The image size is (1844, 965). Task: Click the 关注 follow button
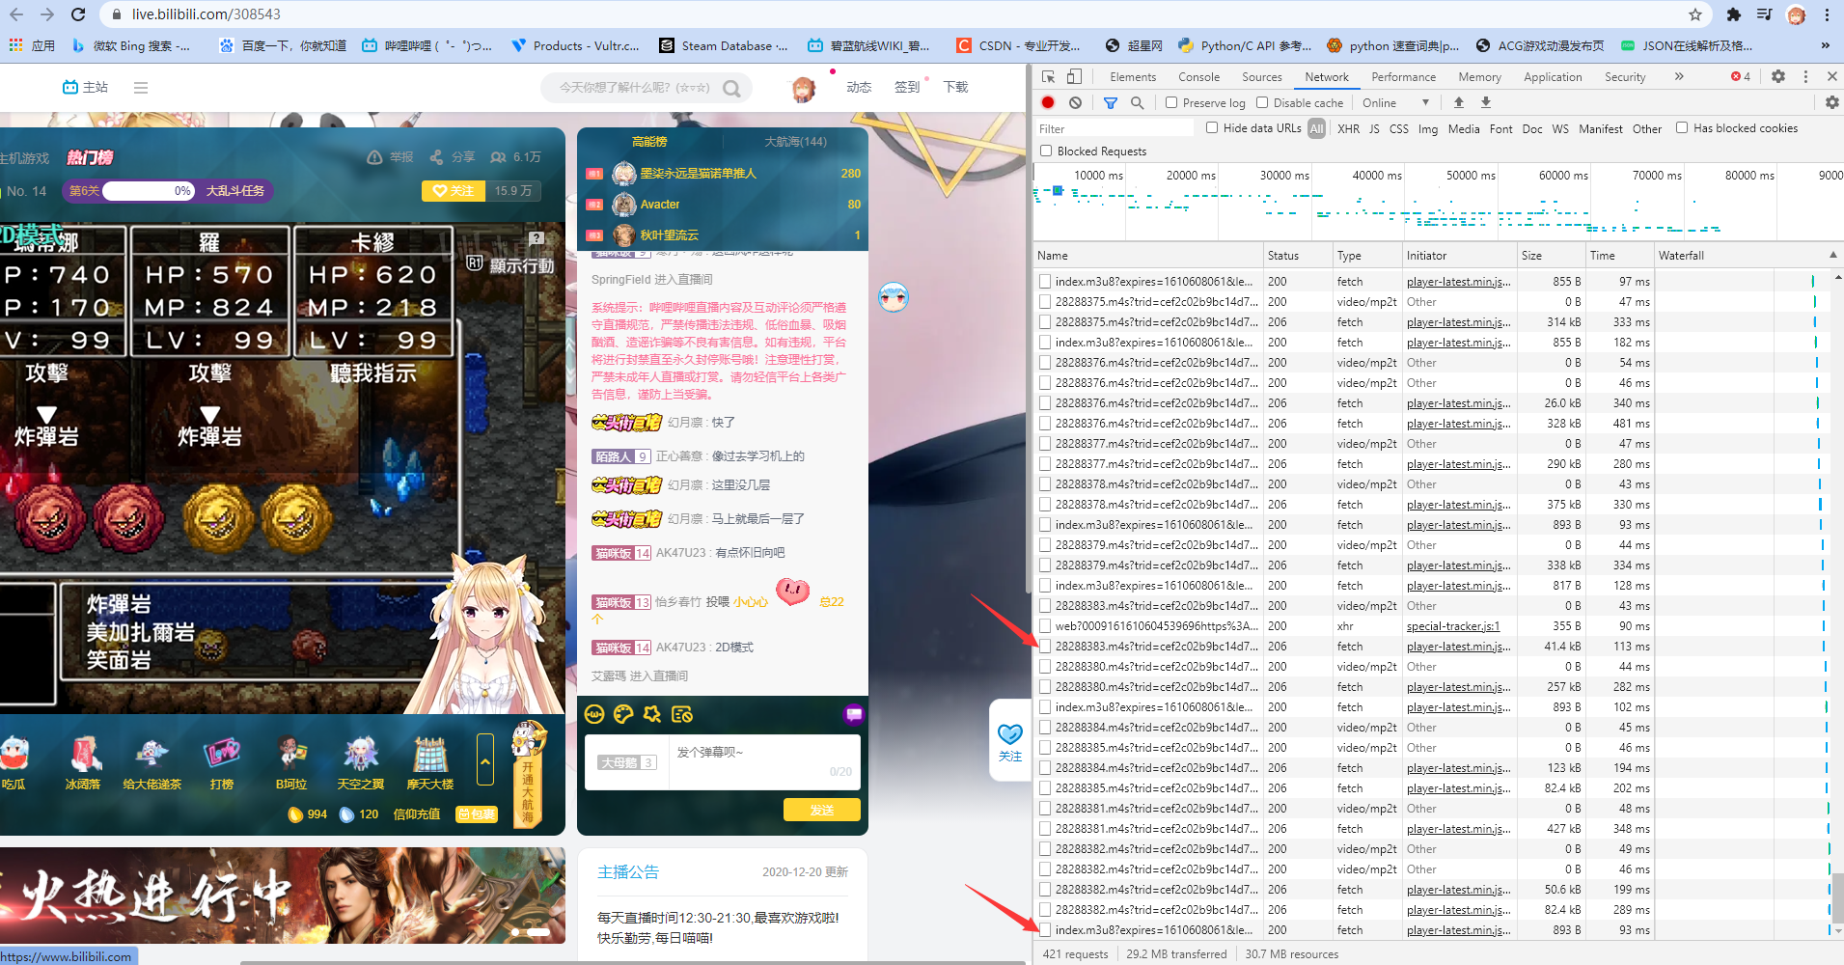tap(454, 191)
